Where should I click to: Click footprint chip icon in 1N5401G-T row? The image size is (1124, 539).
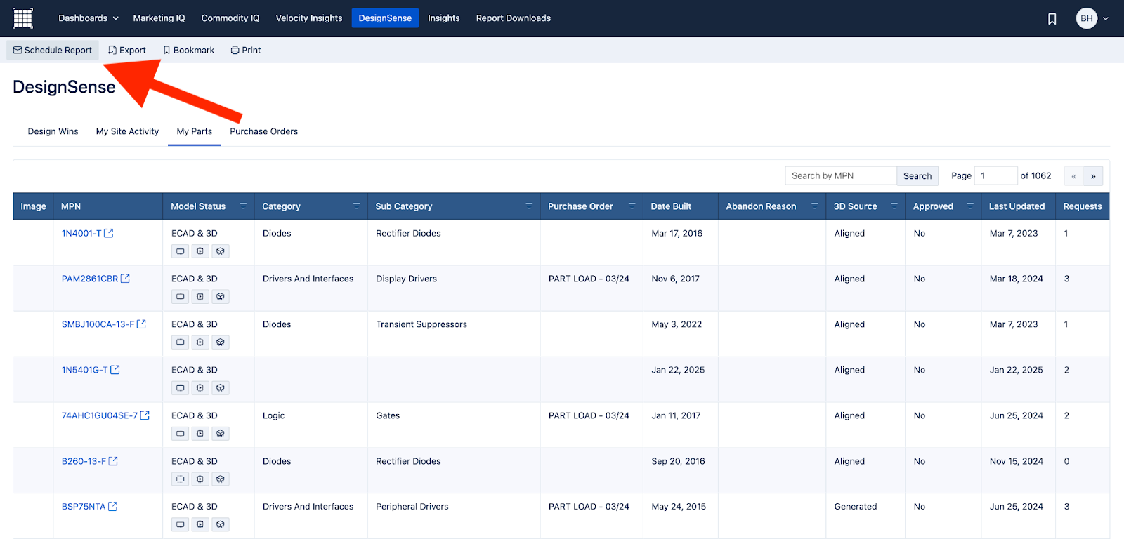pyautogui.click(x=200, y=388)
